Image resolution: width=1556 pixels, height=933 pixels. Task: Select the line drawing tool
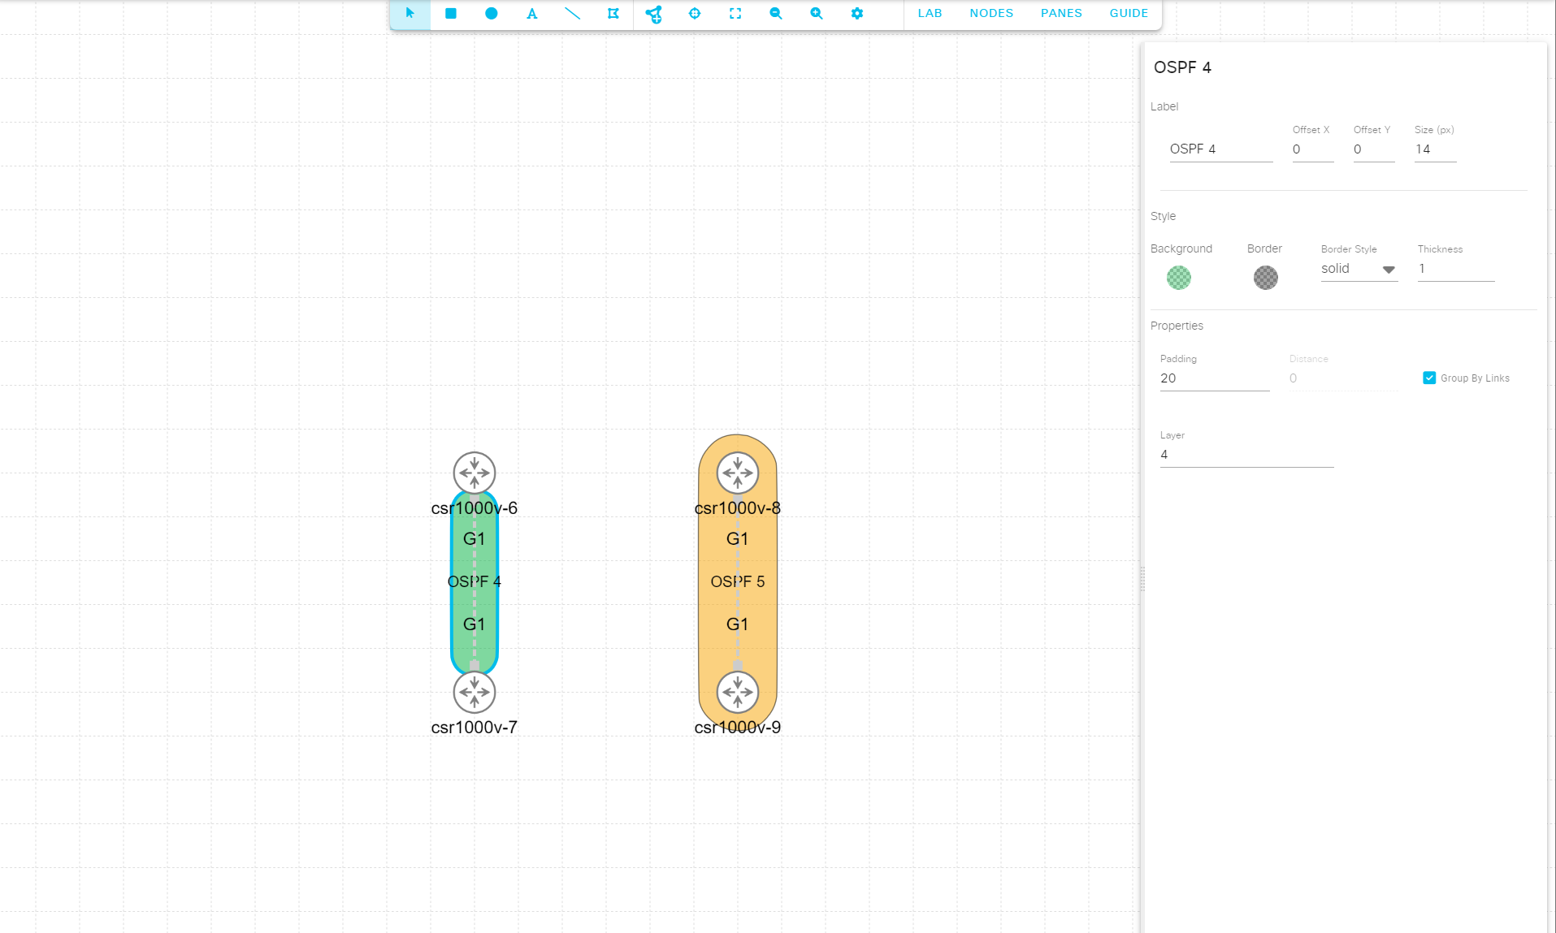tap(573, 14)
